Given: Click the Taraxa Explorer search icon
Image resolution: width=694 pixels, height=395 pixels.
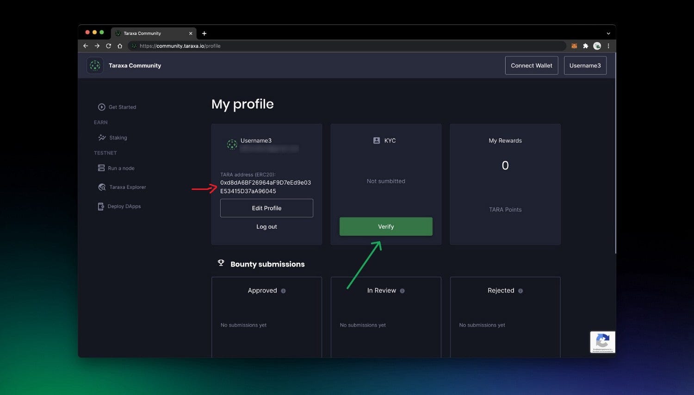Looking at the screenshot, I should coord(102,187).
